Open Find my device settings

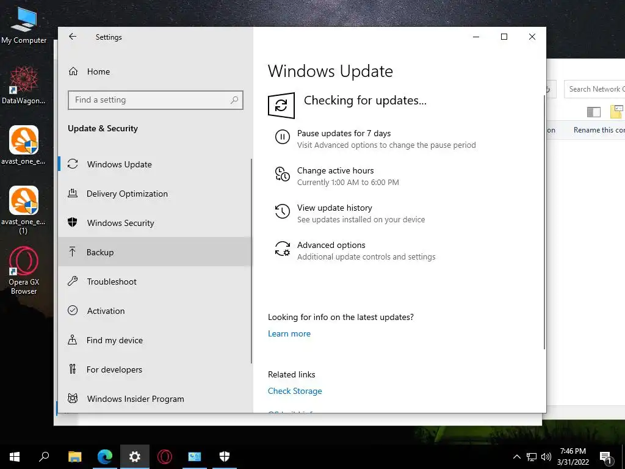click(x=154, y=340)
